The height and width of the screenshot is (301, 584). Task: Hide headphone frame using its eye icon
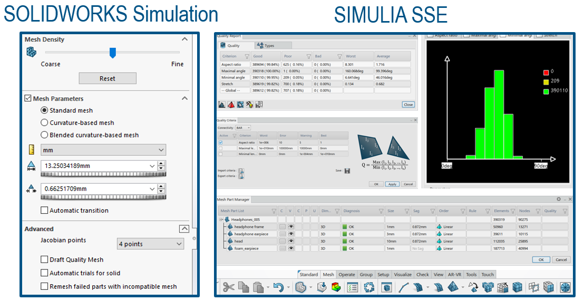pos(291,226)
